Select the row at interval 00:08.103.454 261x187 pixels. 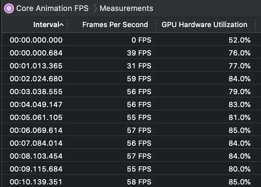(x=36, y=156)
